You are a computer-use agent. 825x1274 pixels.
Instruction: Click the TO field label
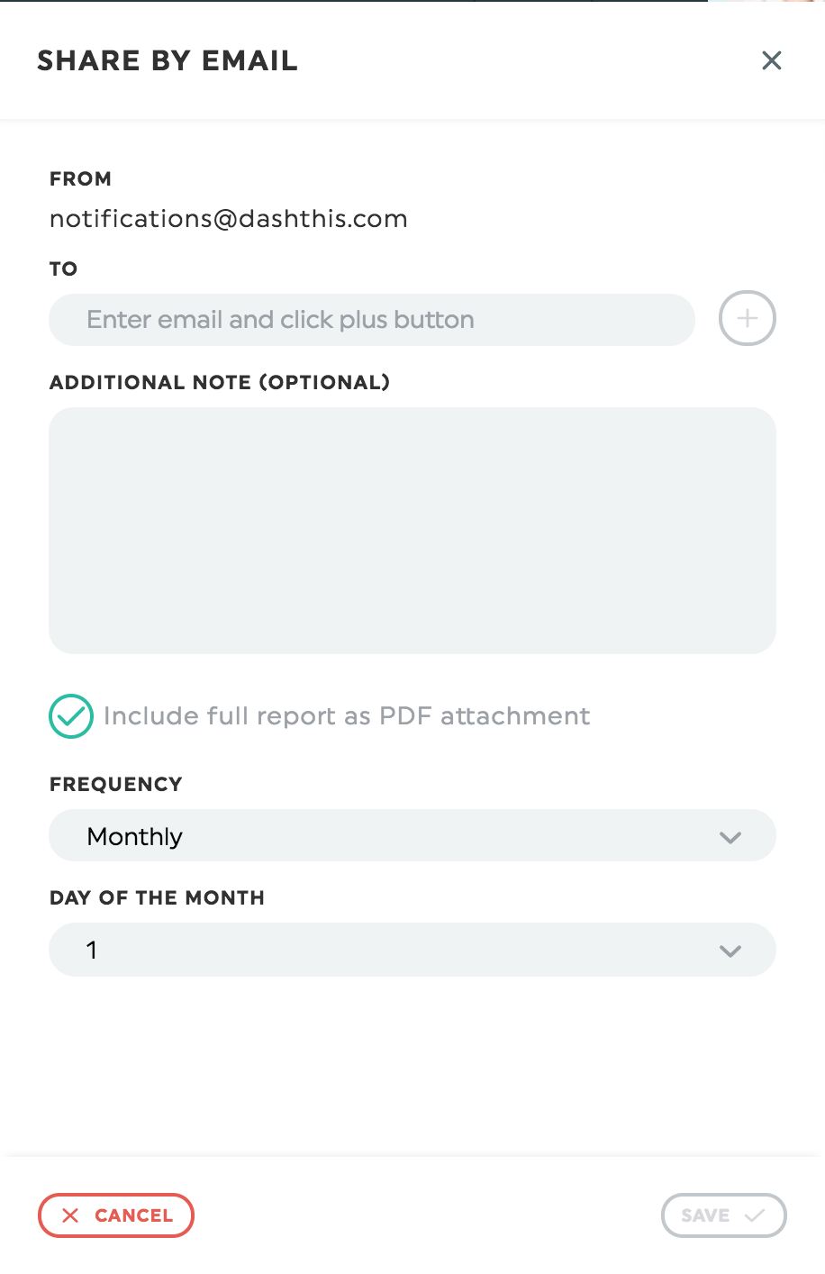[64, 268]
